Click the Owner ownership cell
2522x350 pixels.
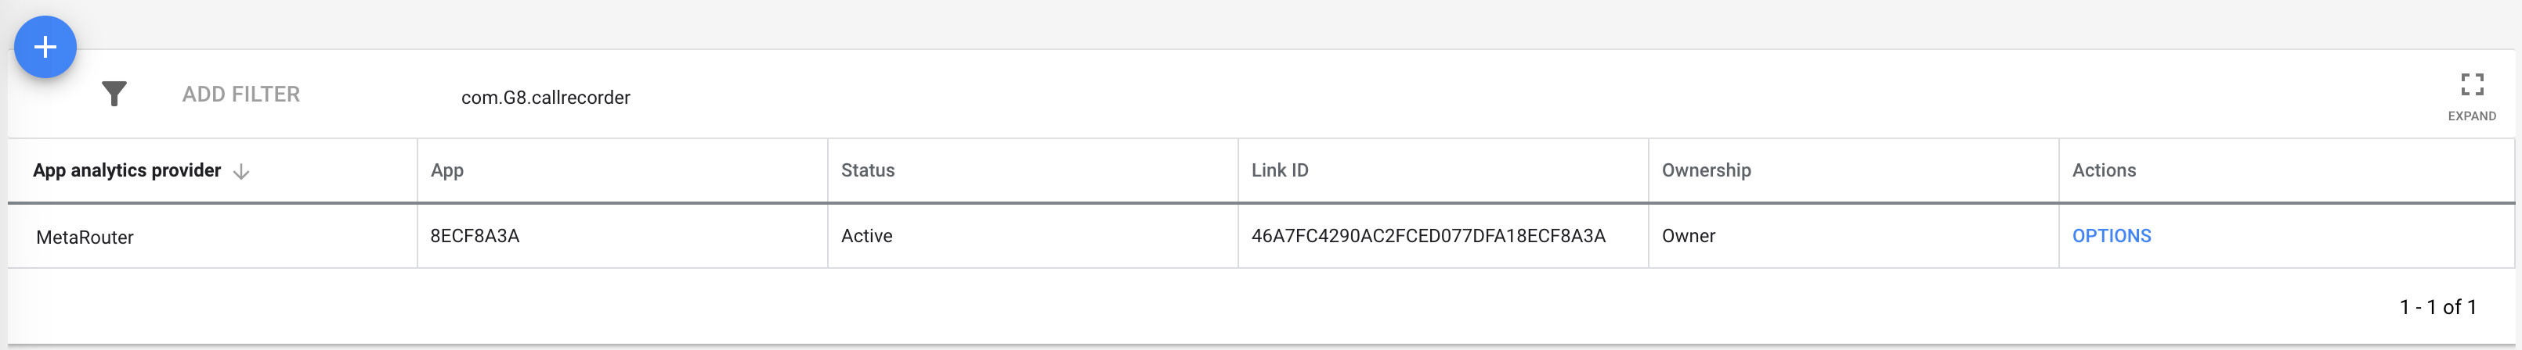tap(1688, 236)
